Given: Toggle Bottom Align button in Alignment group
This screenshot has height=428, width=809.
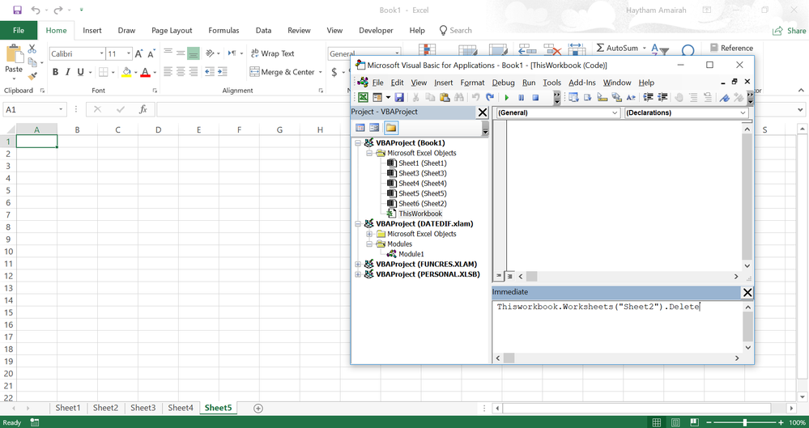Looking at the screenshot, I should click(194, 53).
